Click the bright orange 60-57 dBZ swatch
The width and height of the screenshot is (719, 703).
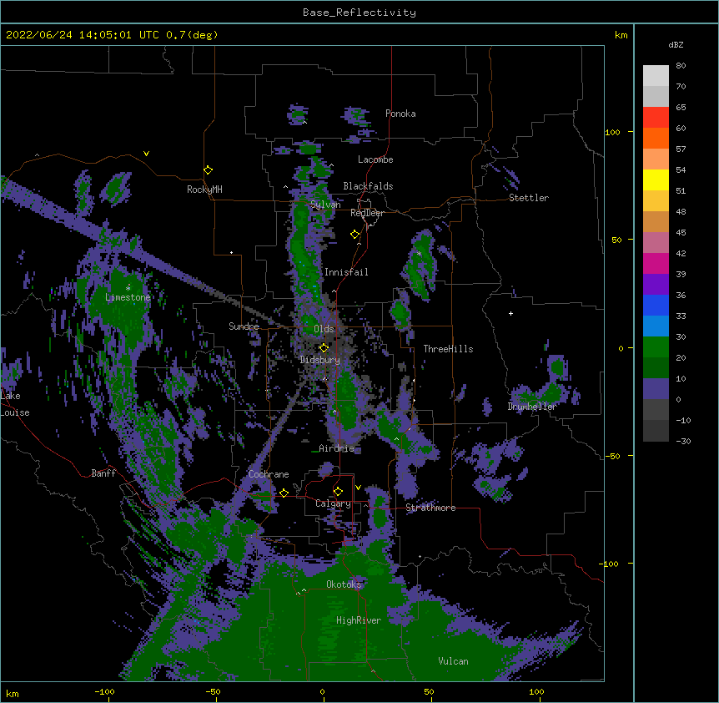point(656,138)
